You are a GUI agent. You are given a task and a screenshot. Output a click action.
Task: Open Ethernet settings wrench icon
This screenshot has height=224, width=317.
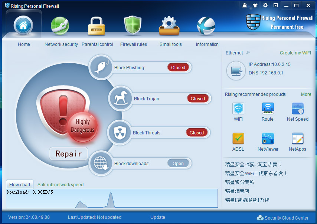(x=248, y=53)
